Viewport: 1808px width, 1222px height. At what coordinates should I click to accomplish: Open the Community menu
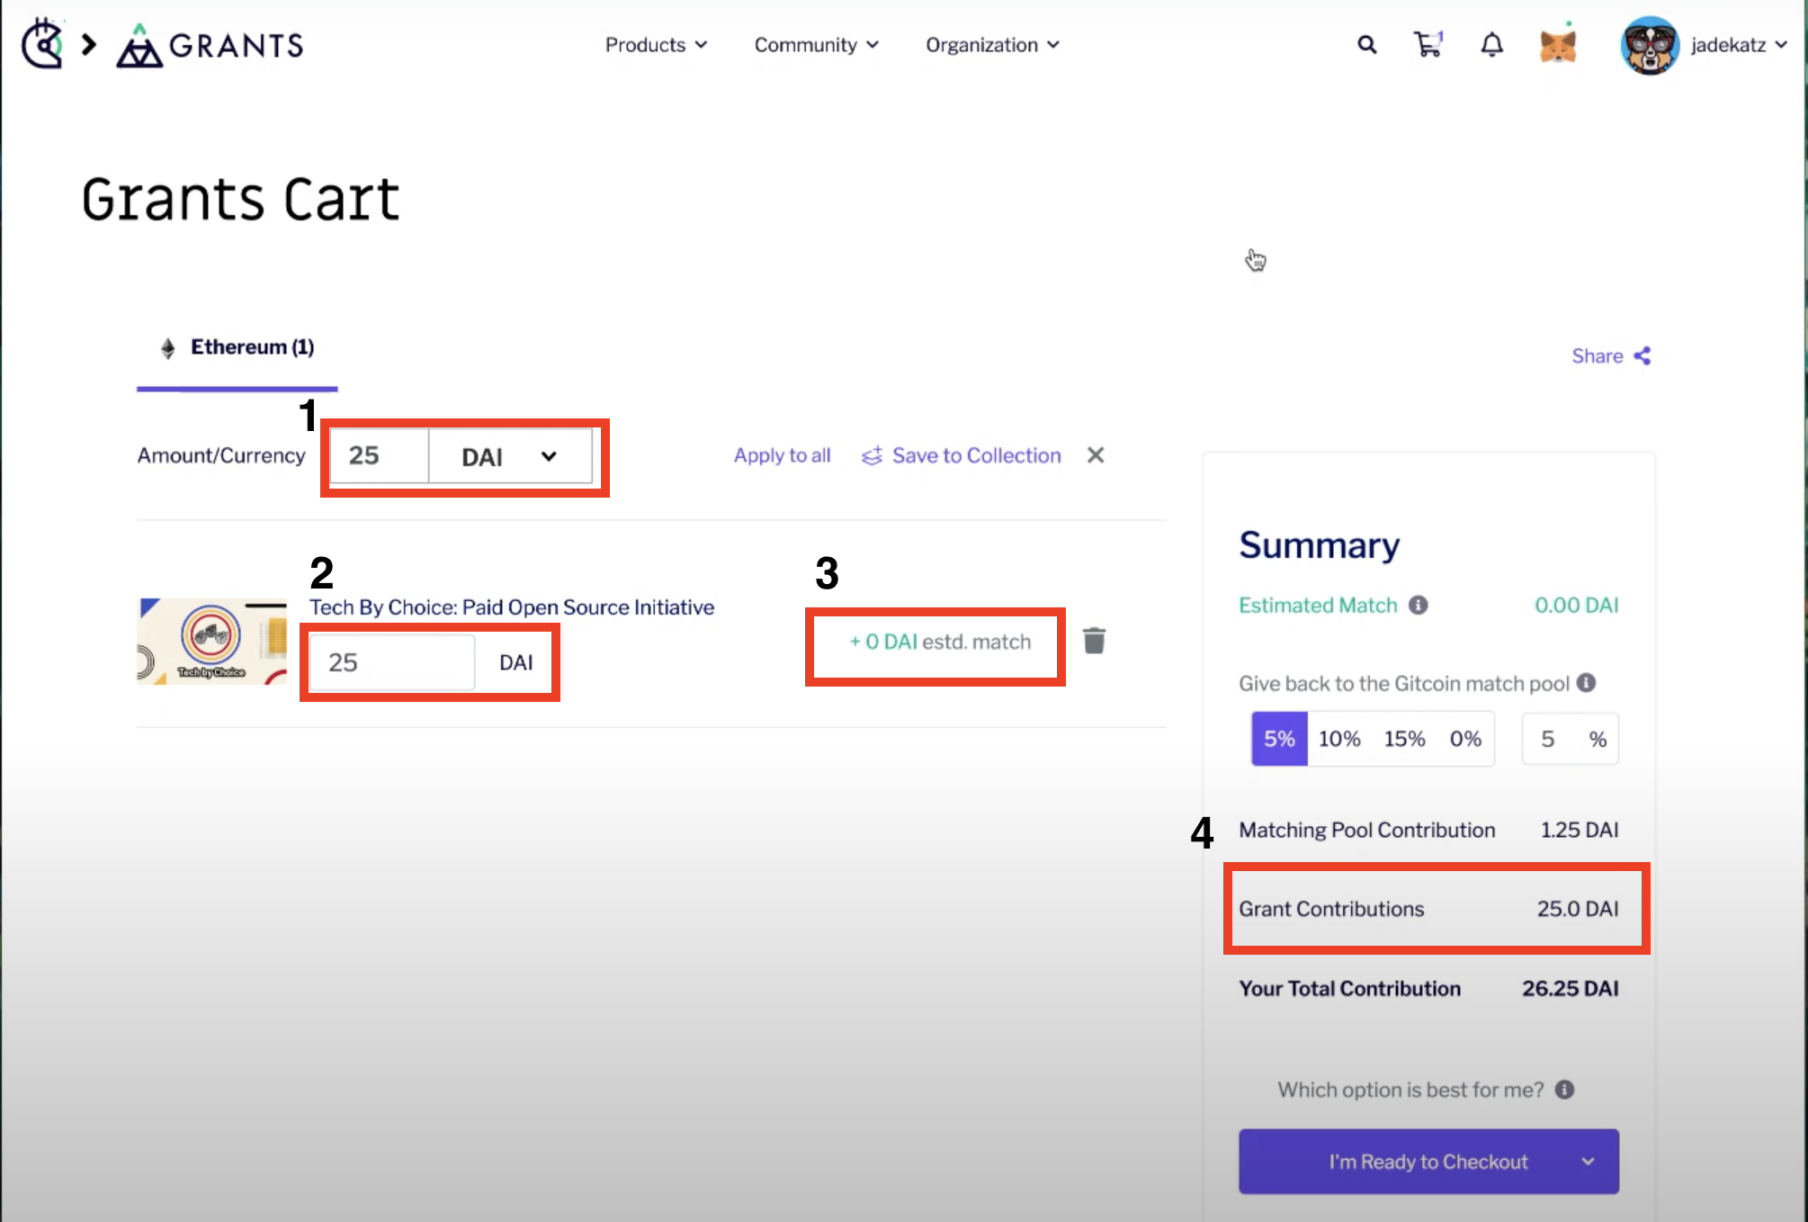pyautogui.click(x=815, y=45)
